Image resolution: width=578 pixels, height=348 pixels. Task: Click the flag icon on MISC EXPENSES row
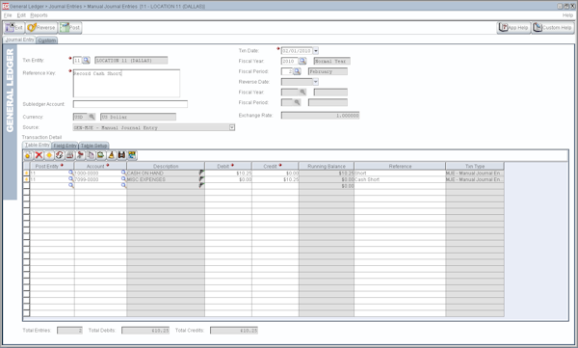pos(201,178)
